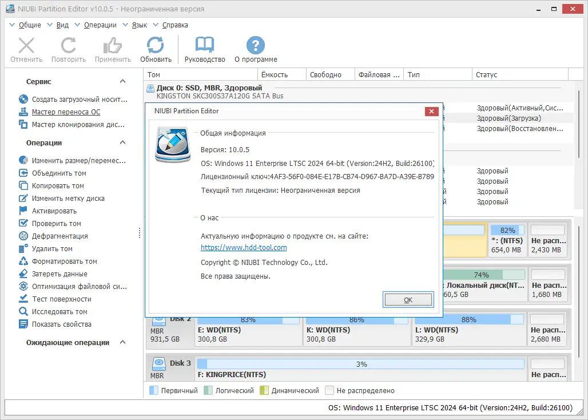Viewport: 588px width, 420px height.
Task: Click the Отменить (undo) toolbar icon
Action: pos(26,46)
